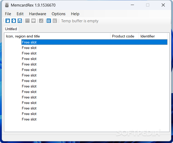173x143 pixels.
Task: Close the MemcardRex window
Action: coord(163,5)
